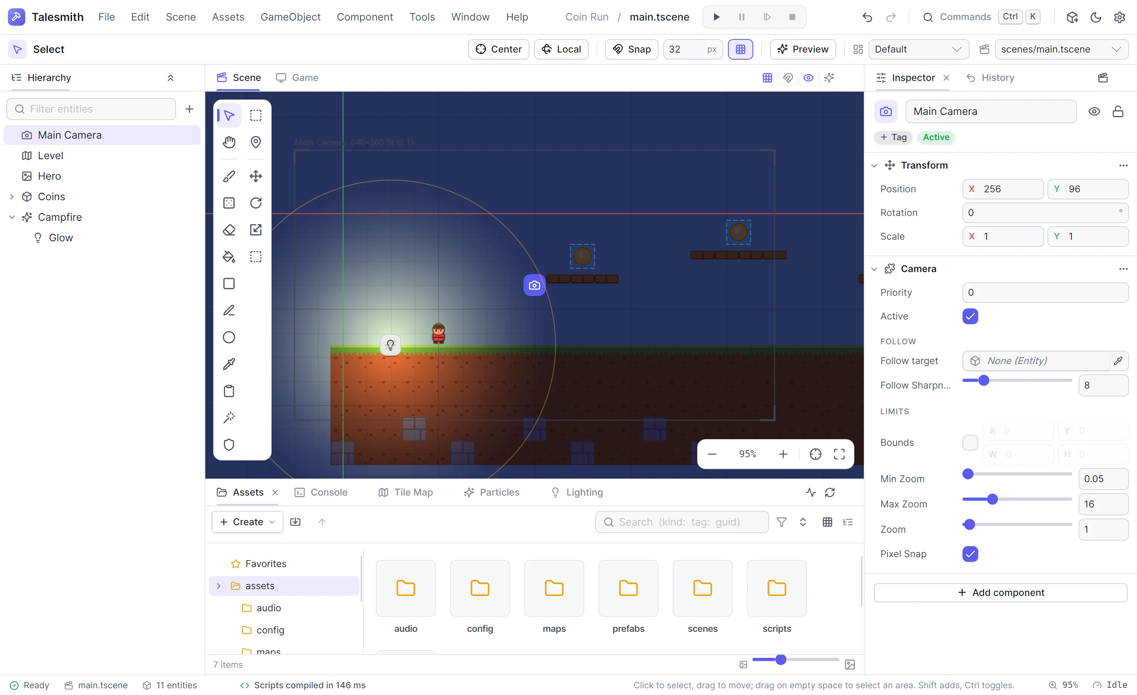Activate the Move tool
Viewport: 1137px width, 695px height.
256,176
